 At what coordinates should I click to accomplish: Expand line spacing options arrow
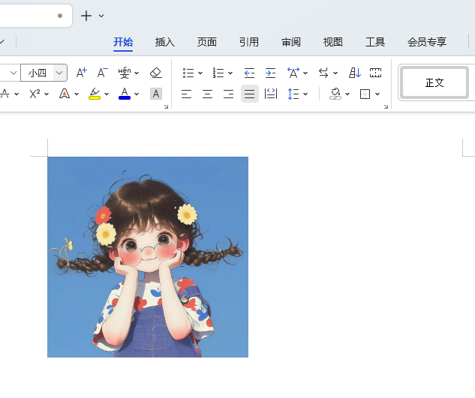click(305, 94)
